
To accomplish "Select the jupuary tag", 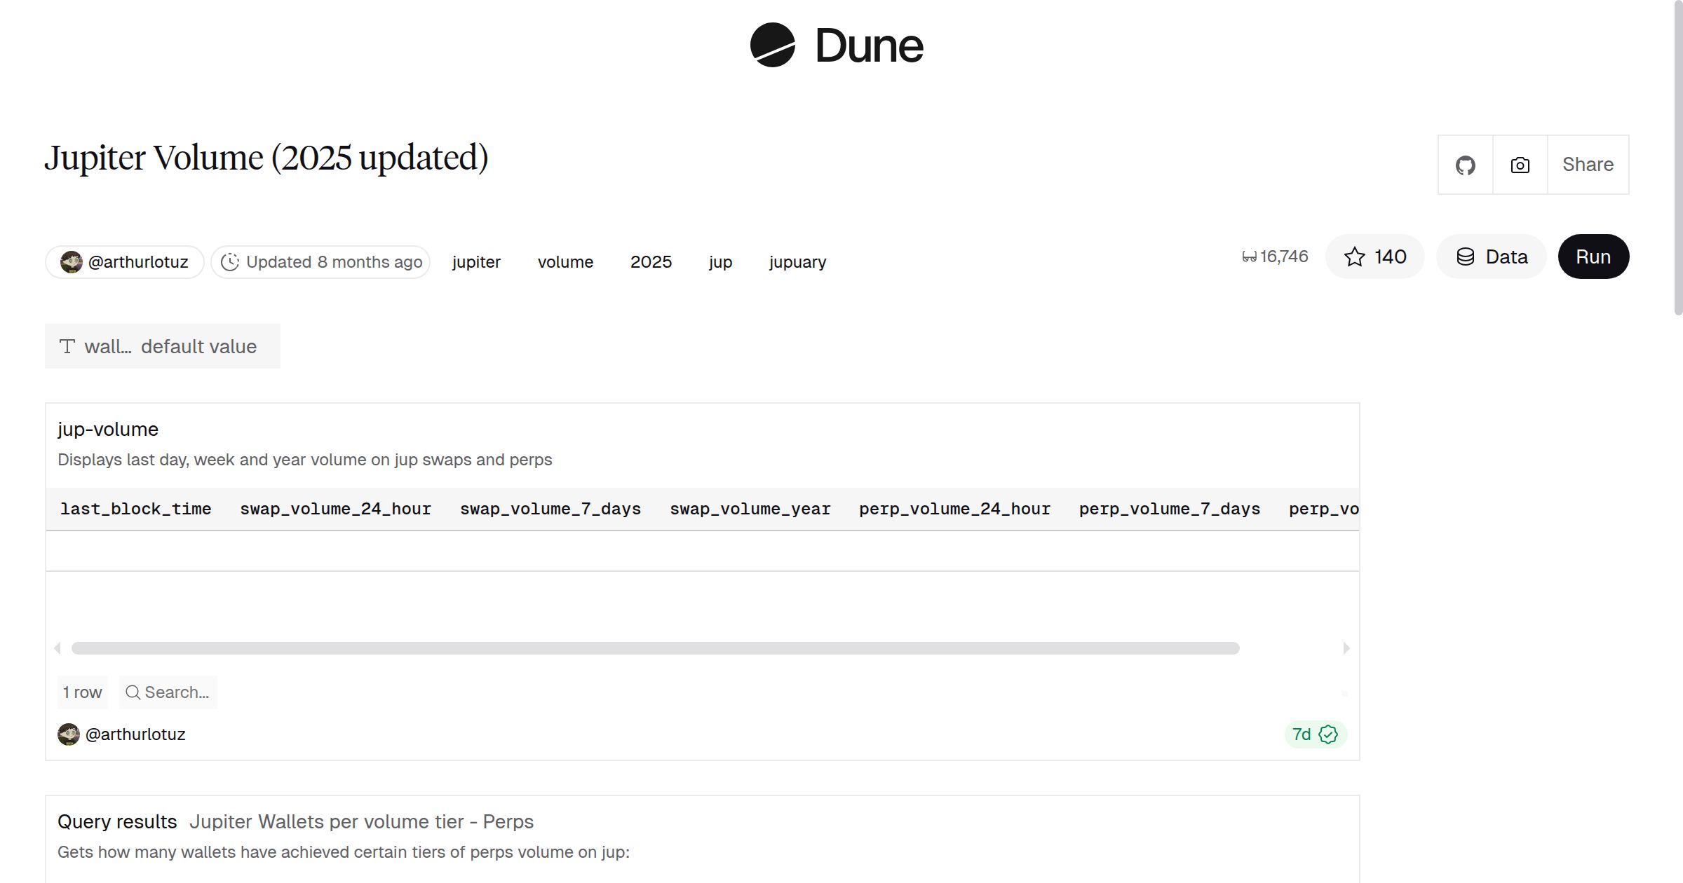I will pyautogui.click(x=797, y=261).
